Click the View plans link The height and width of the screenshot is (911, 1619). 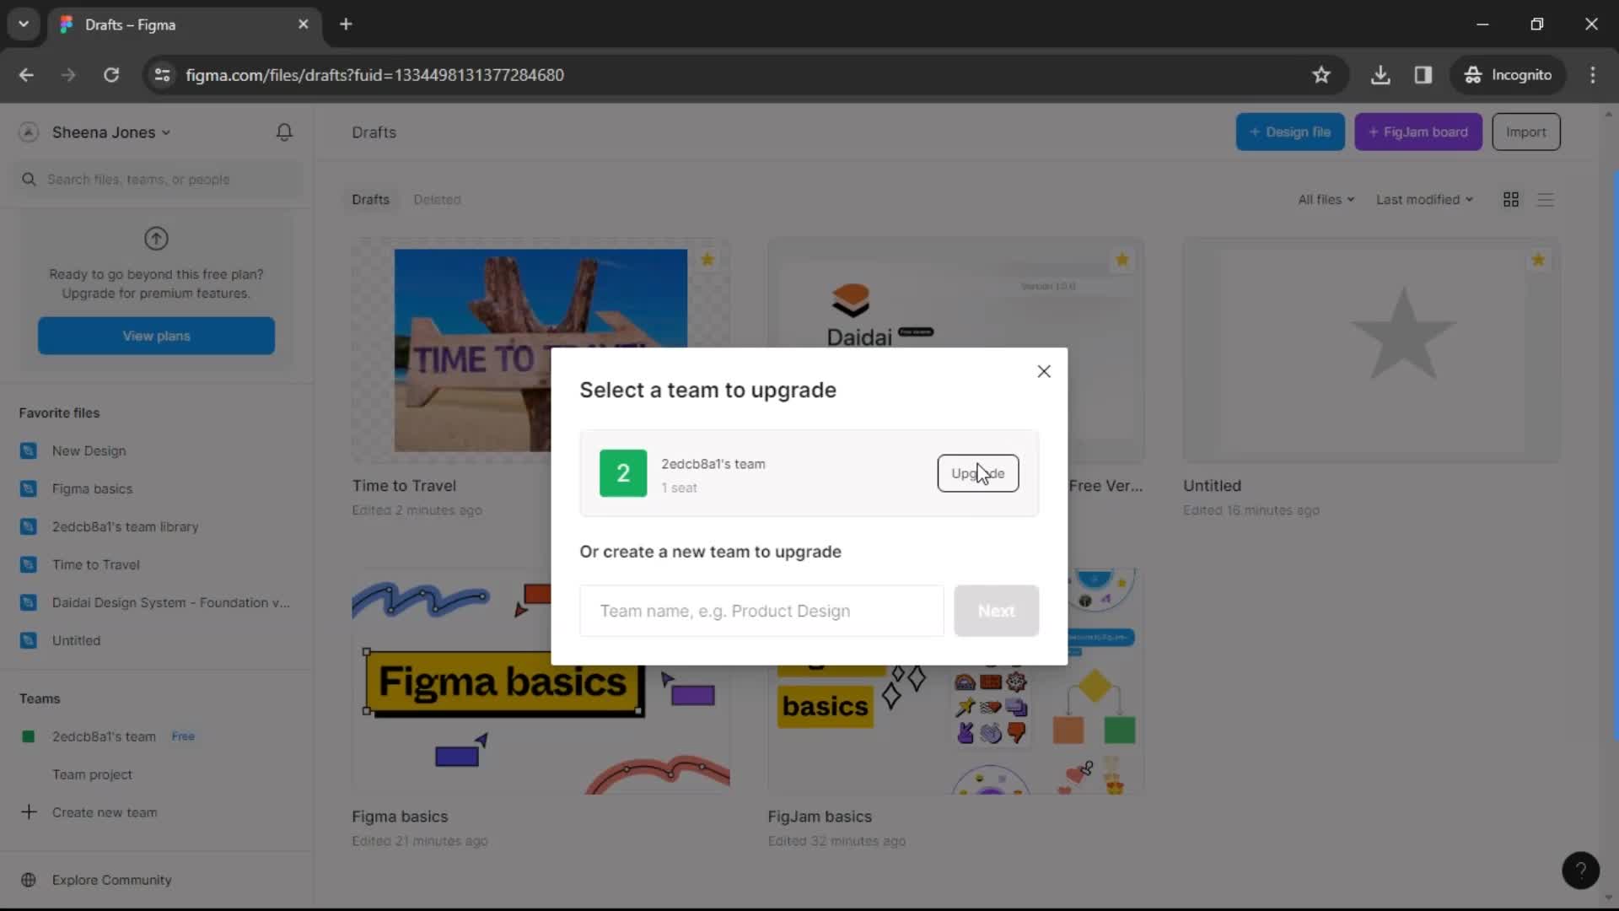coord(156,335)
